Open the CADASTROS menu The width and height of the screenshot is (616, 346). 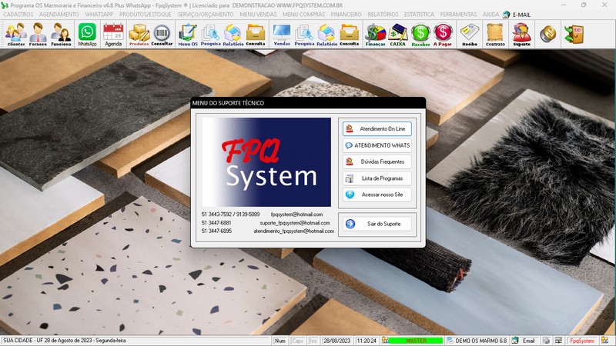tap(18, 15)
